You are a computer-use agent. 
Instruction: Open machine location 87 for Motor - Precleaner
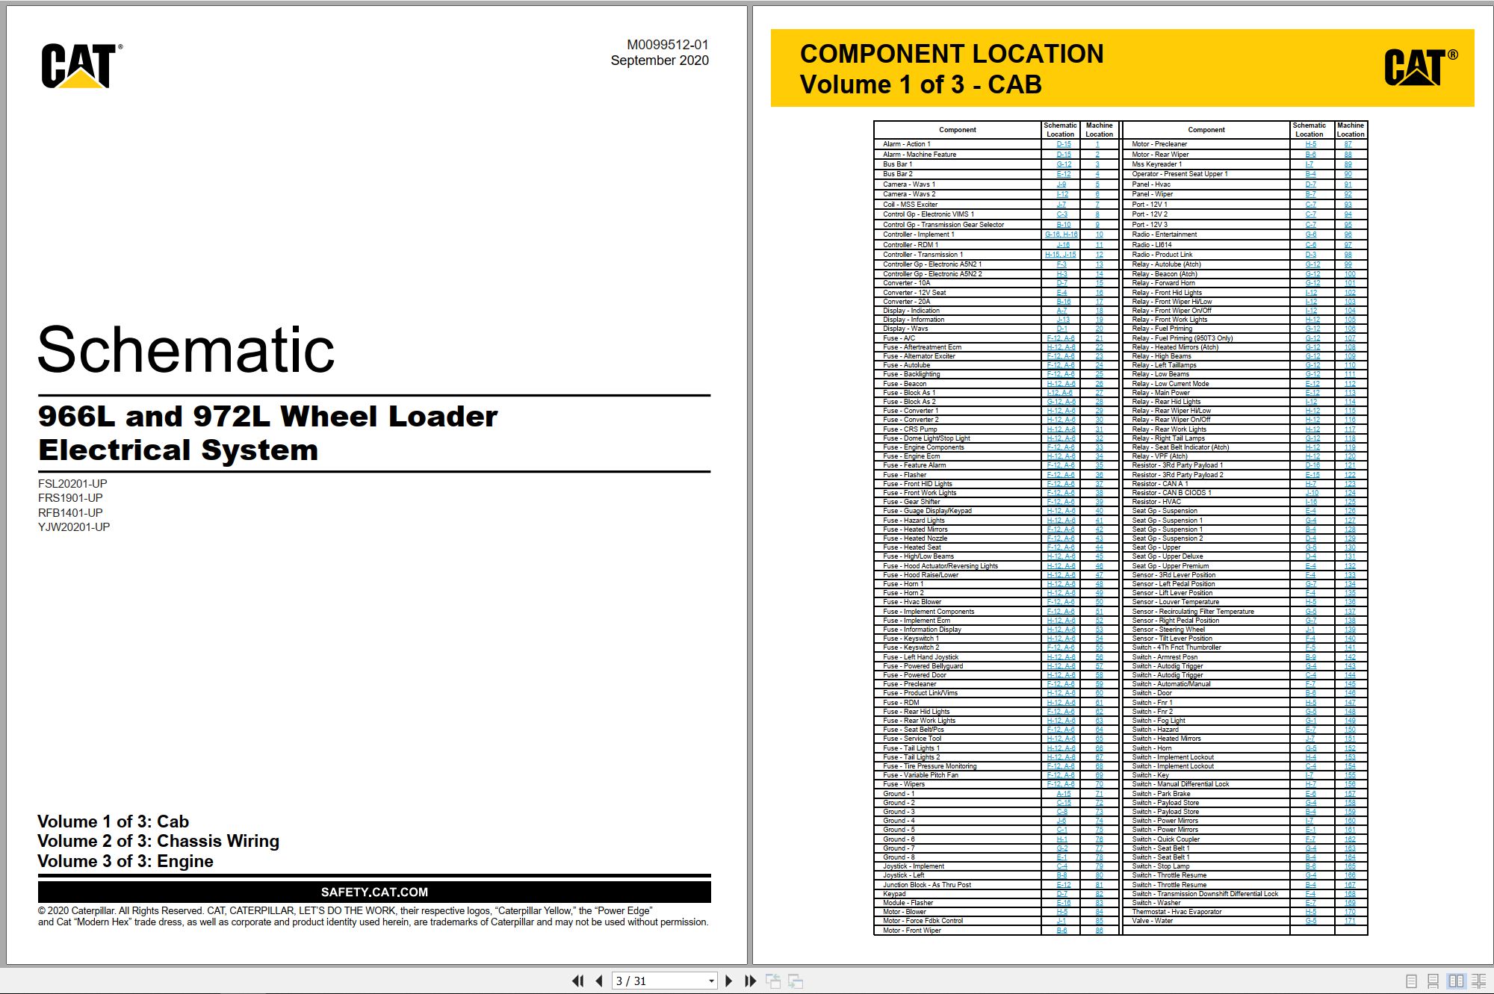[1348, 144]
